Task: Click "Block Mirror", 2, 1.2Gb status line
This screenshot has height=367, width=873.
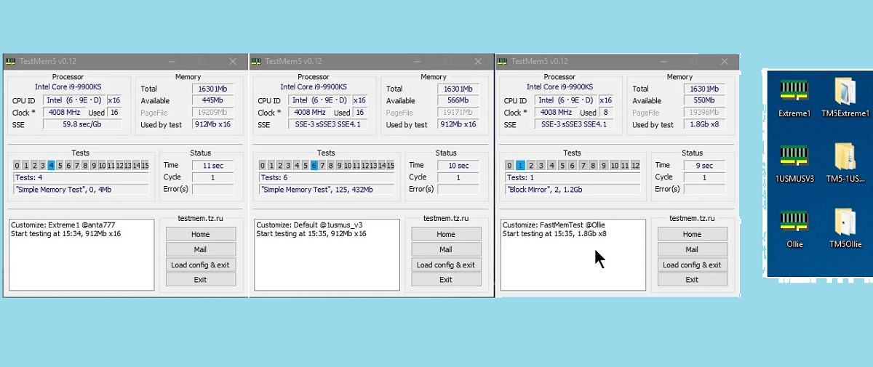Action: 573,190
